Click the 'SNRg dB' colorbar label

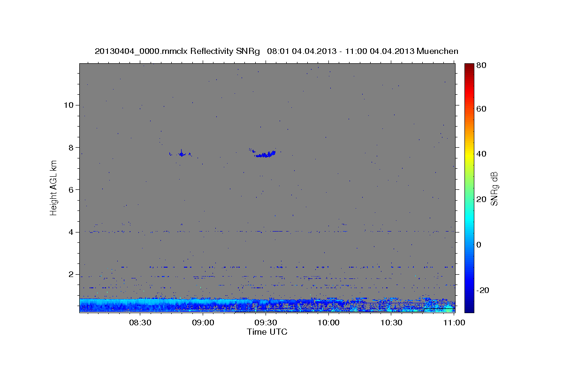click(x=494, y=189)
